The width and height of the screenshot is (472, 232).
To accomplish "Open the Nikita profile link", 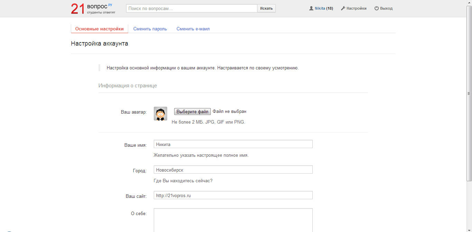I will click(x=320, y=8).
